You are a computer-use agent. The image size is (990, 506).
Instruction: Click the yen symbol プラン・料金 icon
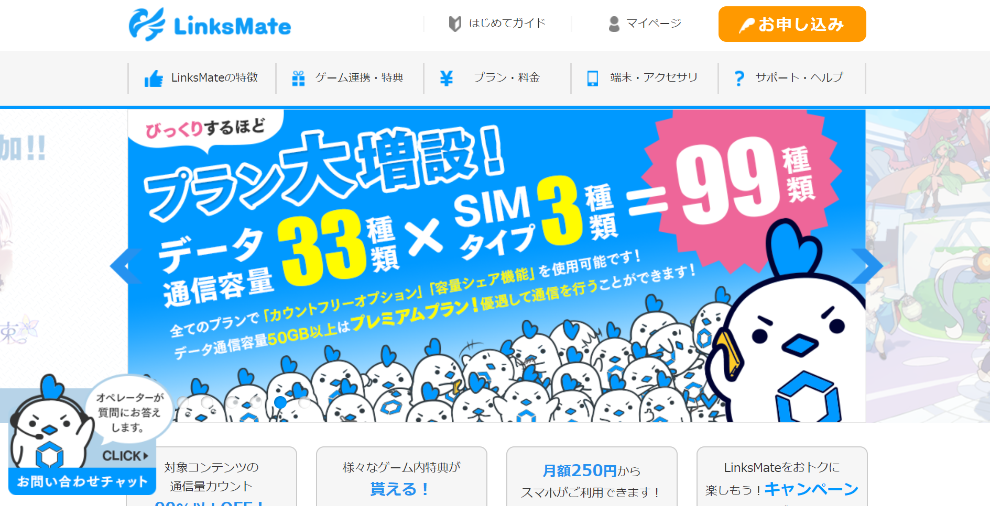point(446,78)
